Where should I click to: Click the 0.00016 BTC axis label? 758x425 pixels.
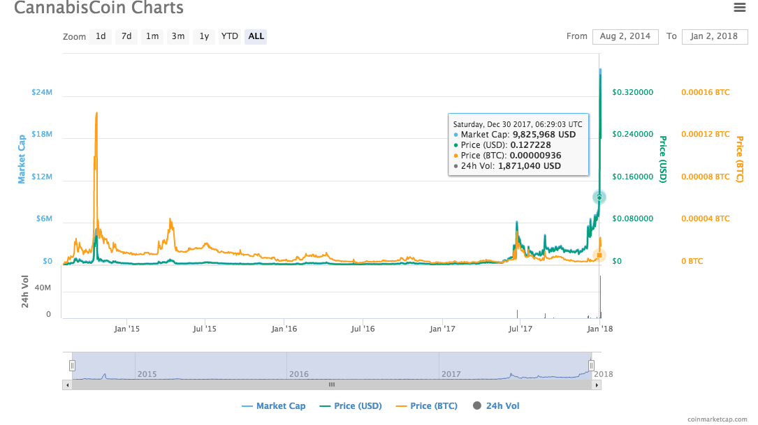[706, 92]
